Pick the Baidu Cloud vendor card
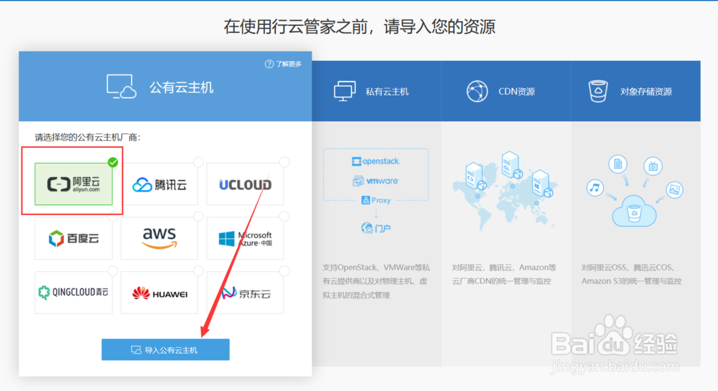Viewport: 718px width, 391px height. [x=73, y=238]
